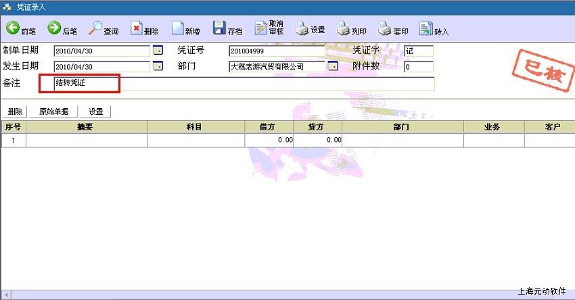575x300 pixels.
Task: Click the 删除 row button above grid
Action: [x=15, y=111]
